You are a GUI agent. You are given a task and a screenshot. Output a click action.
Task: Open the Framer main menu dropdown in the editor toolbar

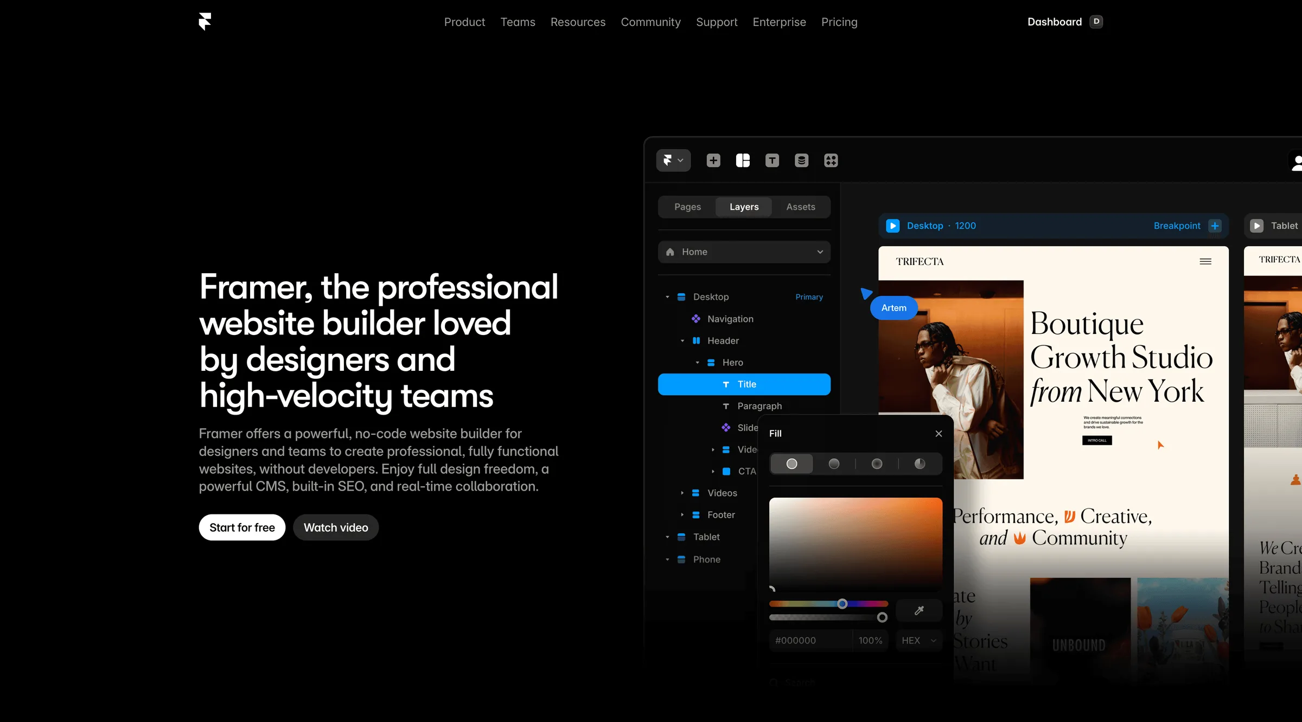tap(673, 160)
